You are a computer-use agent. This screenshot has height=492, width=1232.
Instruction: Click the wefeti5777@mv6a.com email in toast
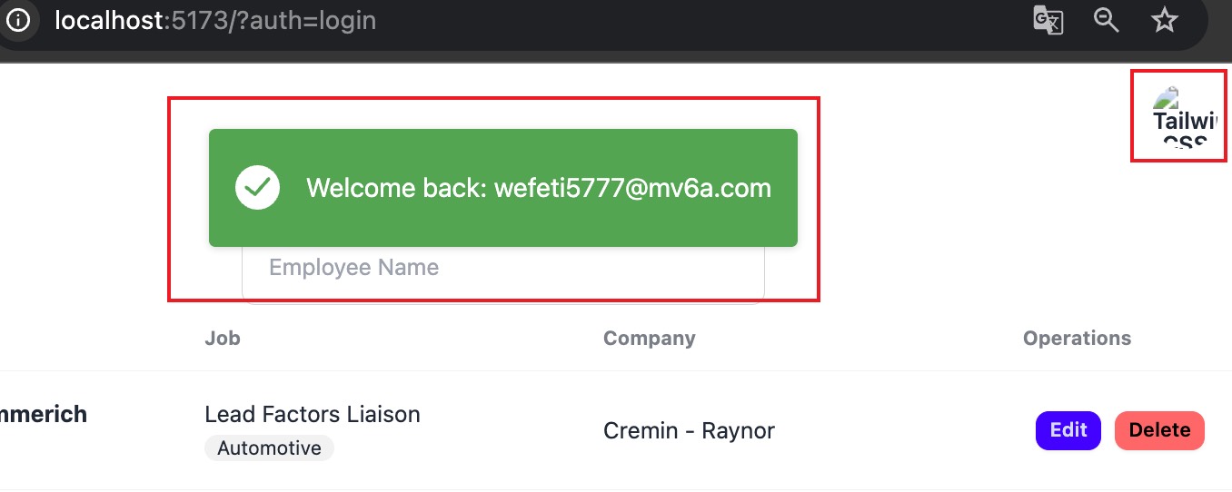632,188
